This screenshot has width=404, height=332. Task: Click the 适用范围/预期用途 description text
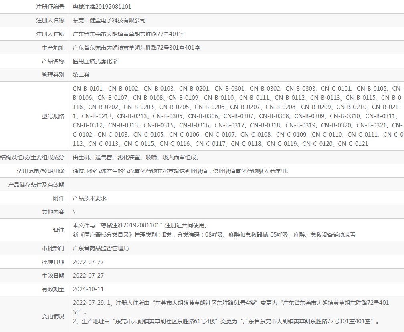tap(181, 171)
